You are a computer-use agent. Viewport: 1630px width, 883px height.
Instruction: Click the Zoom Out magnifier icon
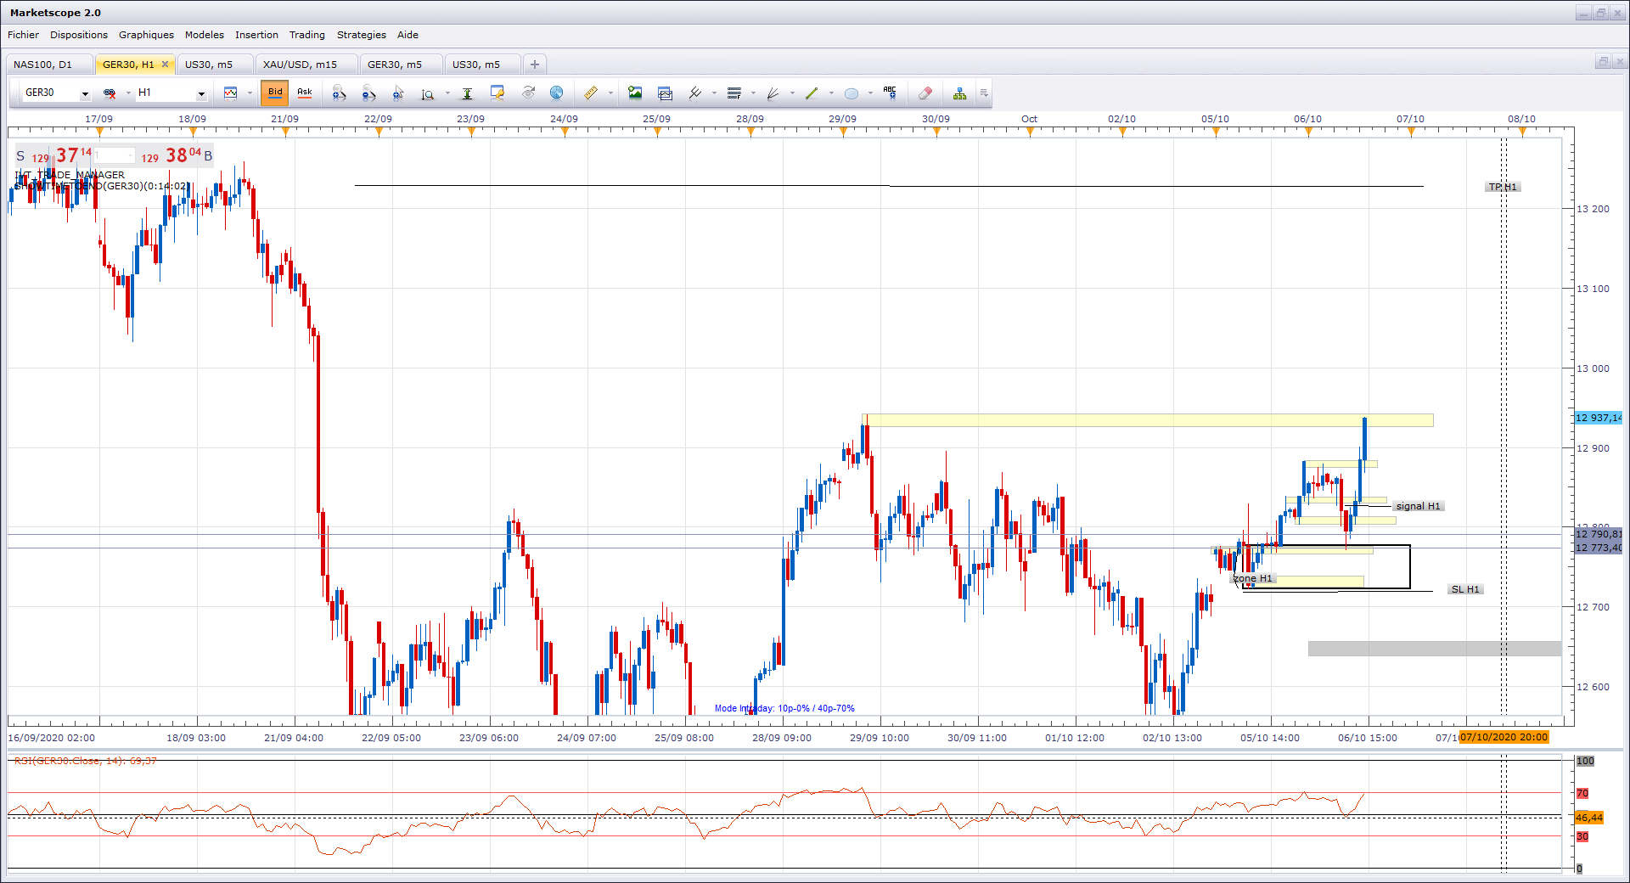tap(368, 93)
